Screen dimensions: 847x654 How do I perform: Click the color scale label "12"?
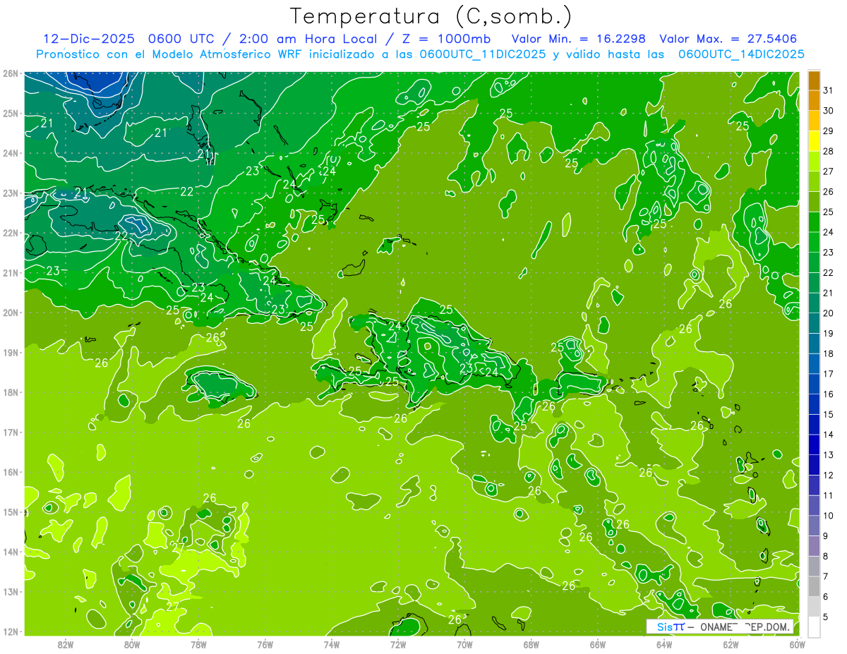[829, 475]
